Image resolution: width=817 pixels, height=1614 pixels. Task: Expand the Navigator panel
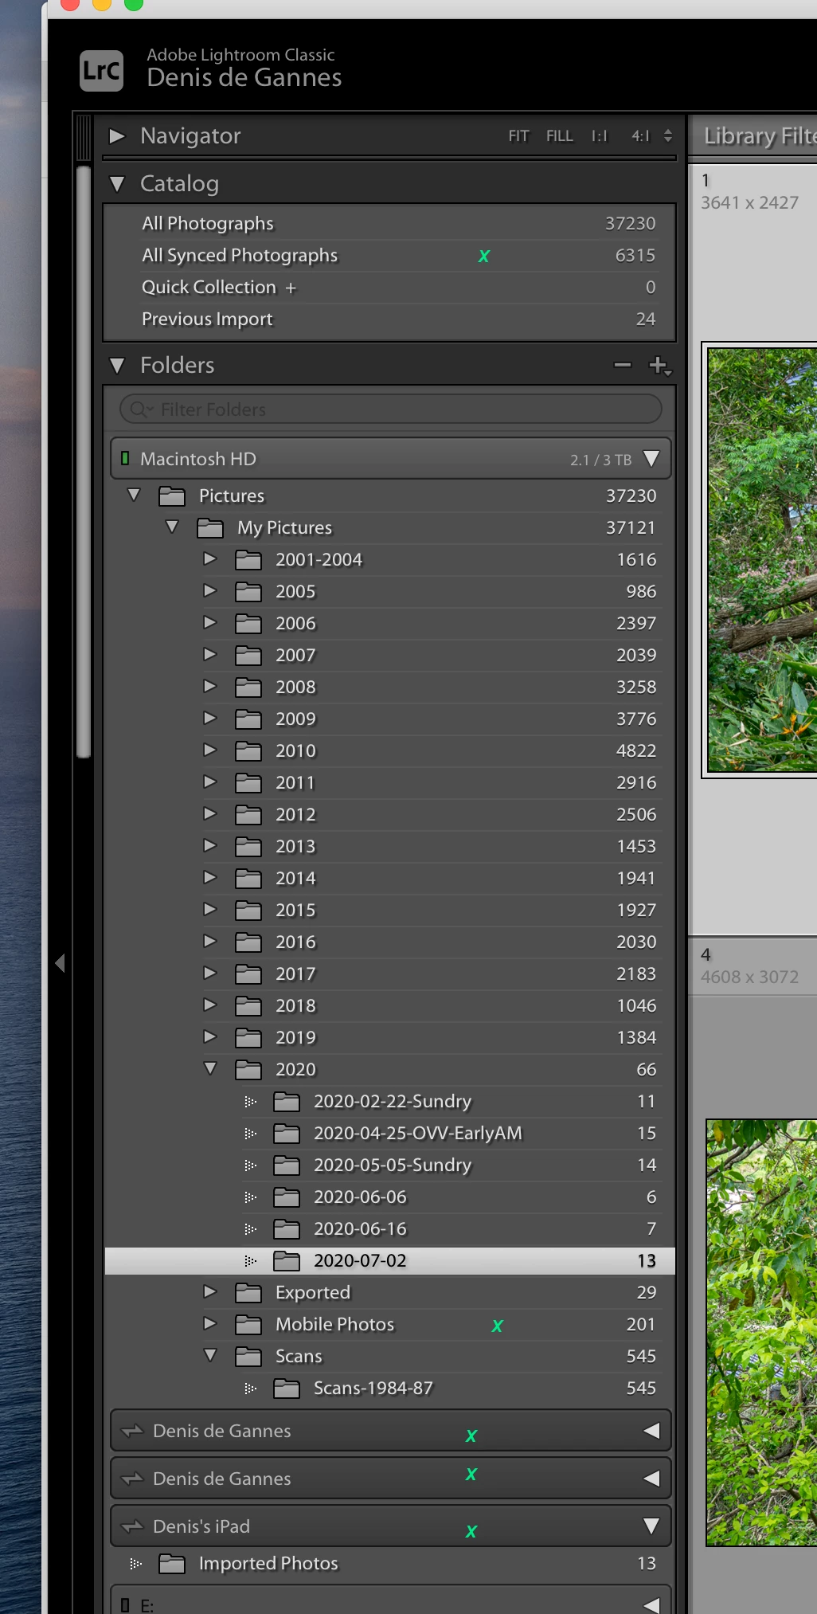117,136
